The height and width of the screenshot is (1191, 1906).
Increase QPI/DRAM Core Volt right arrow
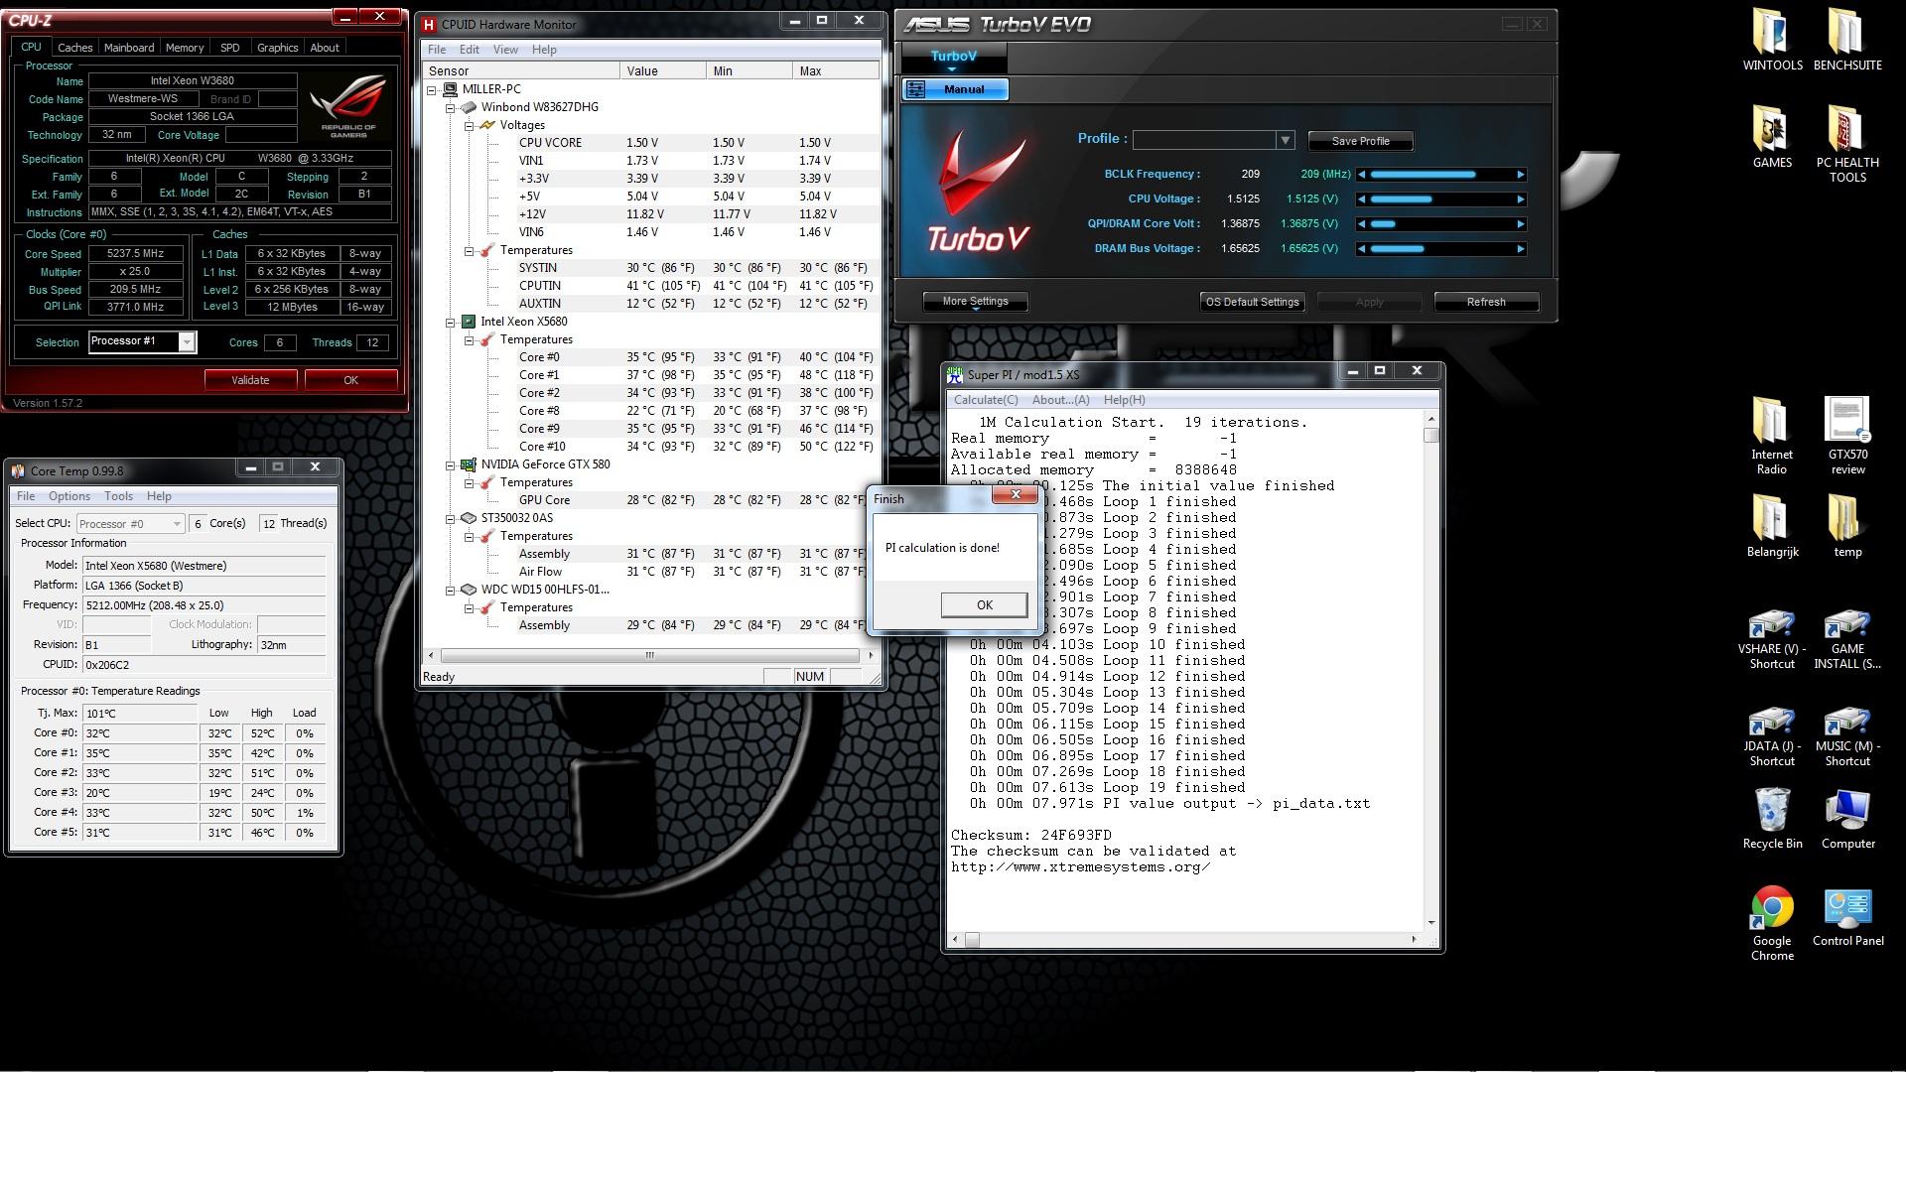1520,224
